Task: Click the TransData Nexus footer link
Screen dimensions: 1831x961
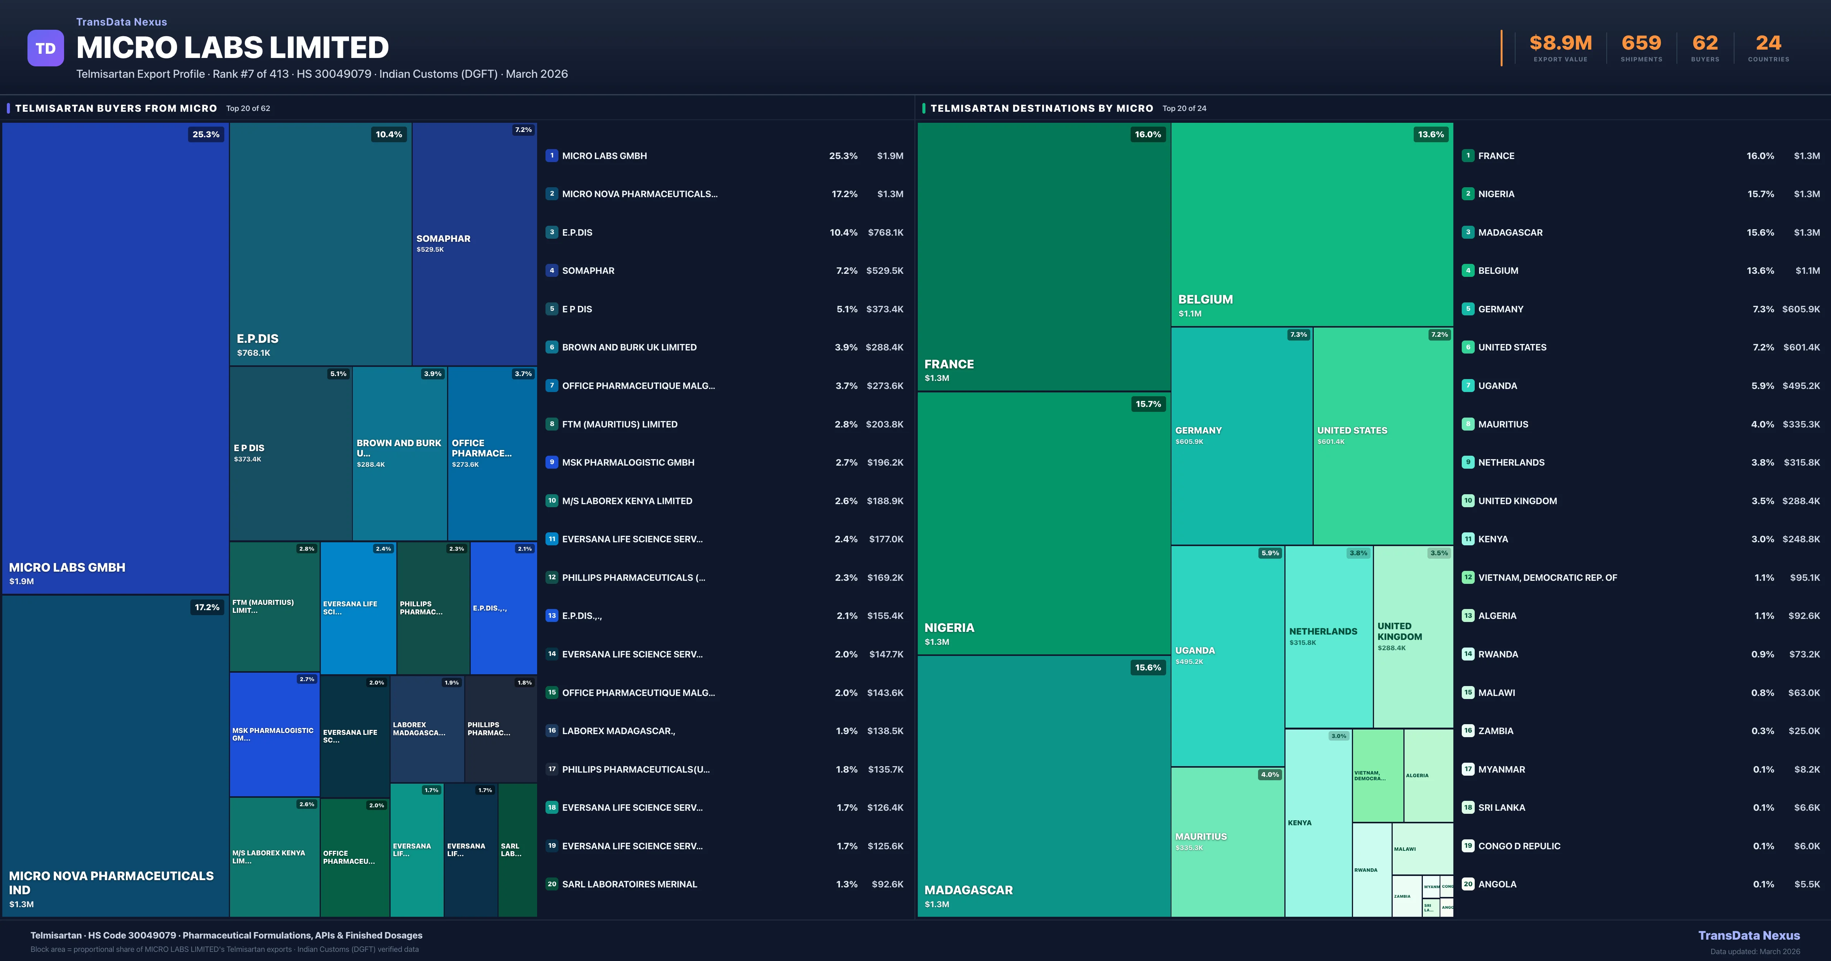Action: [1749, 935]
